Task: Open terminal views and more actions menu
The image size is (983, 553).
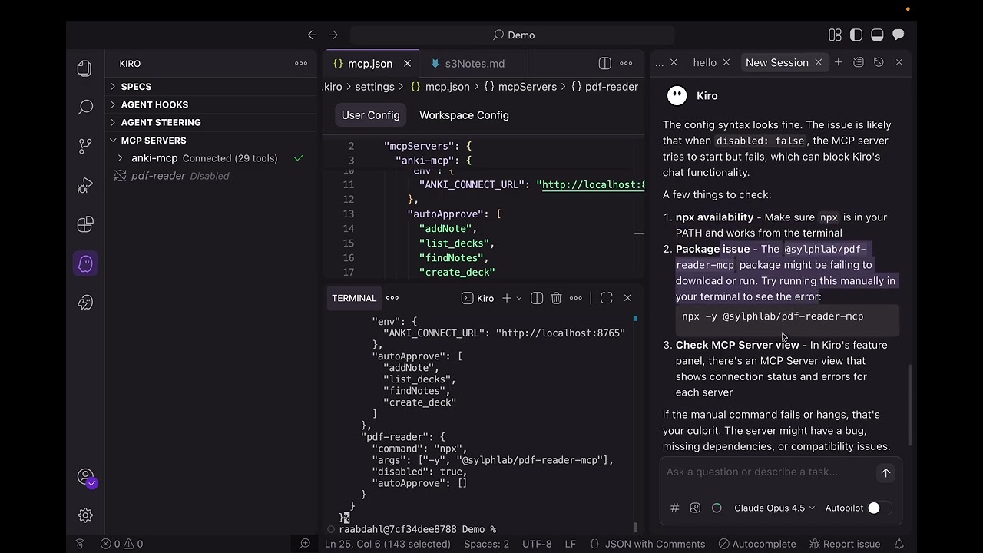Action: (576, 298)
